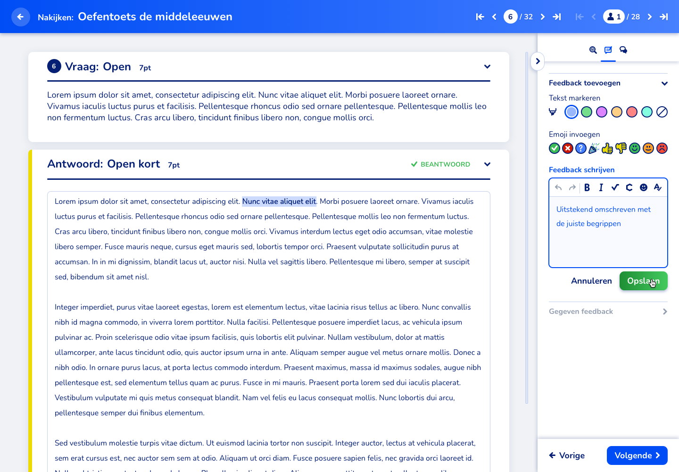The width and height of the screenshot is (679, 472).
Task: Insert the thumbs down emoji
Action: (x=621, y=148)
